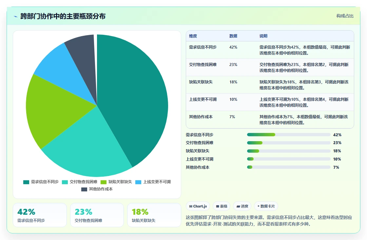Click the 23% value in table
Image resolution: width=367 pixels, height=240 pixels.
(233, 65)
